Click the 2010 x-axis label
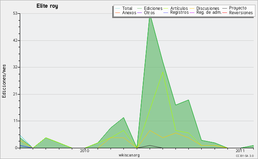258x159 pixels. pyautogui.click(x=85, y=150)
